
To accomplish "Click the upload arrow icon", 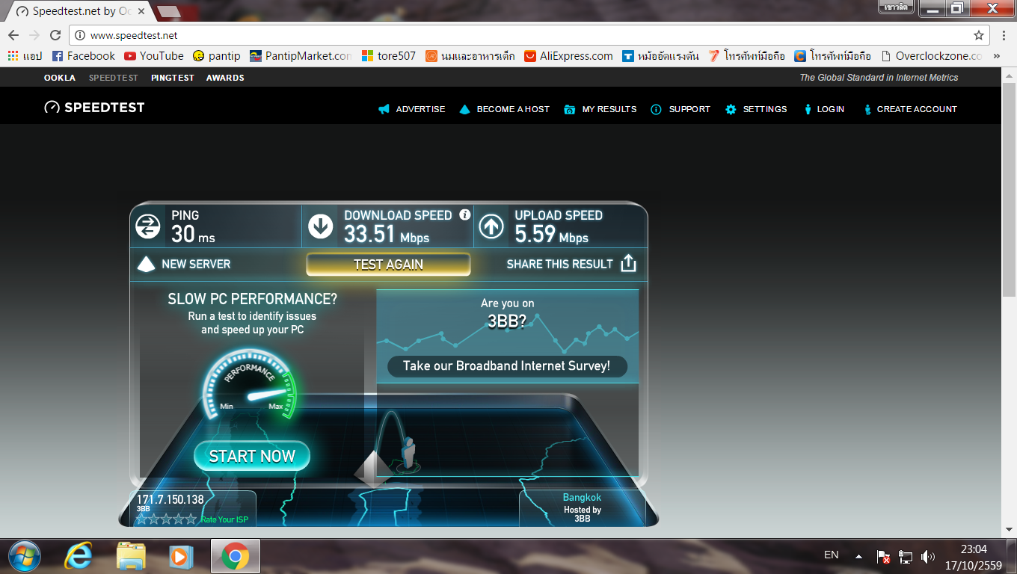I will click(x=491, y=226).
